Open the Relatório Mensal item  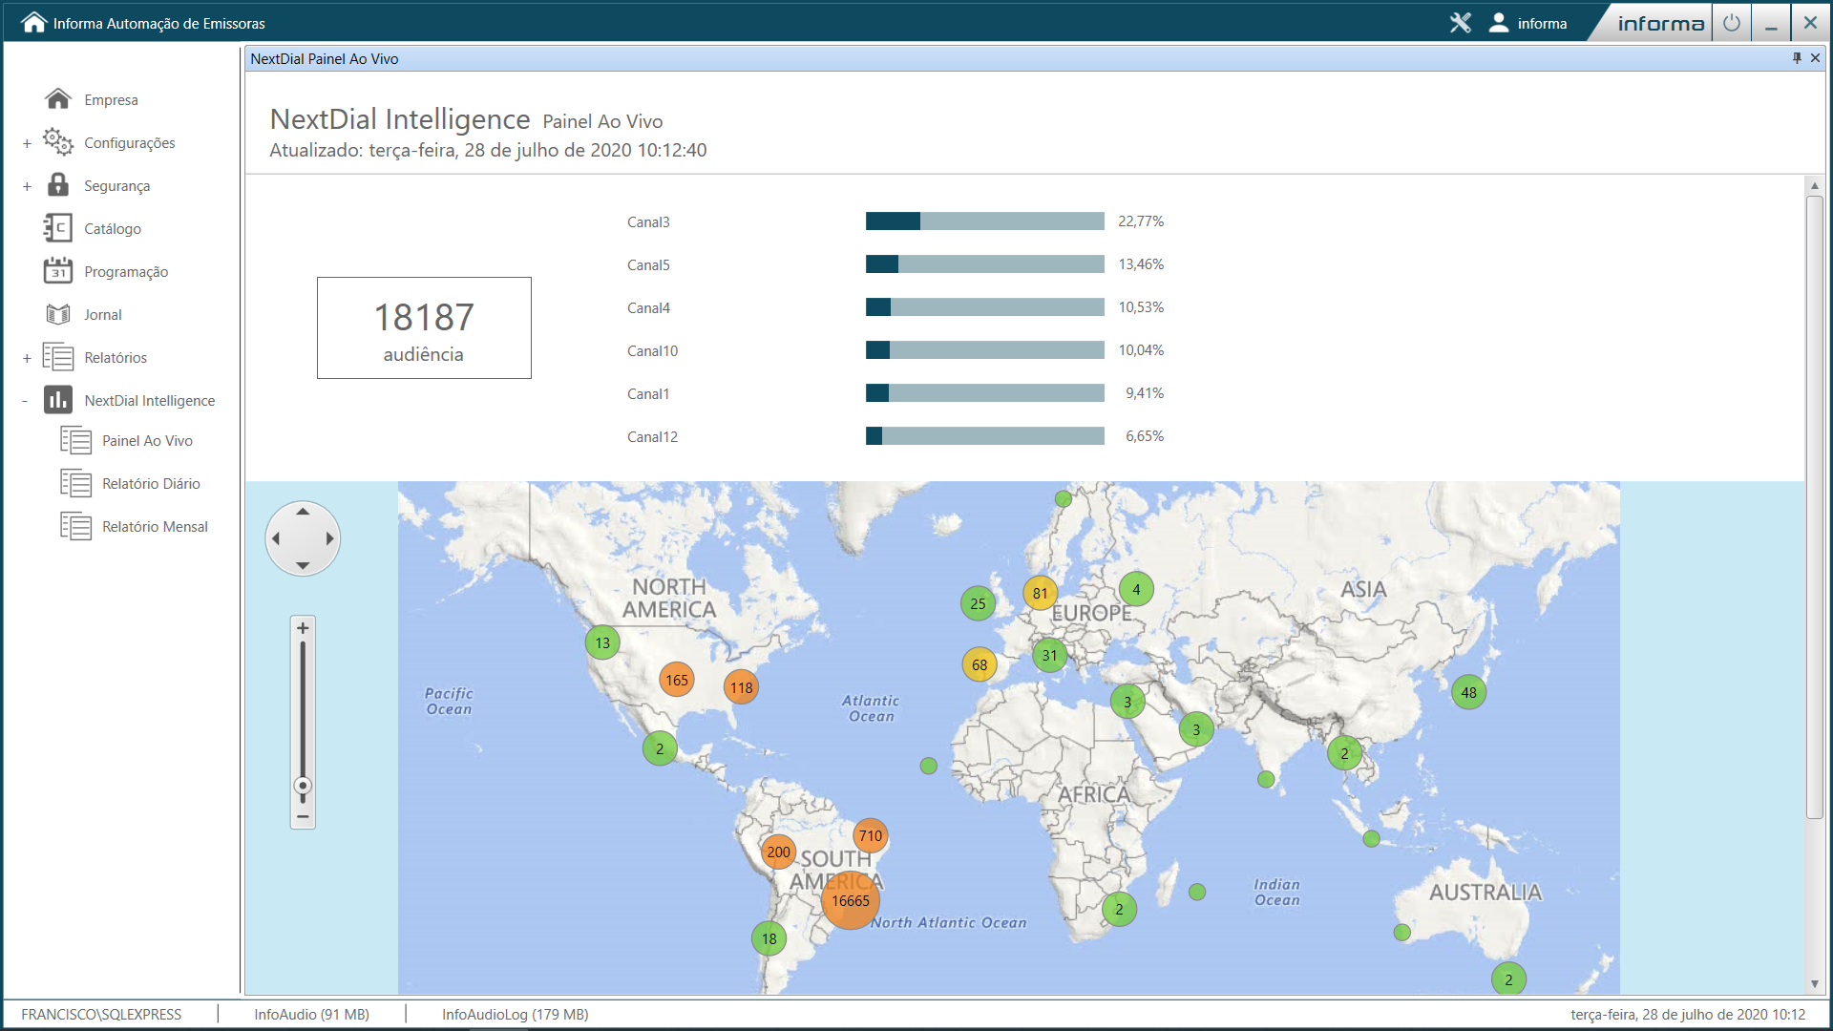(x=155, y=526)
